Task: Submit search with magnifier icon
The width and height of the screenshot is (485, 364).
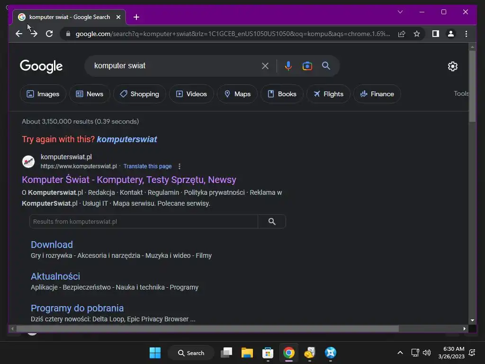Action: pos(326,65)
